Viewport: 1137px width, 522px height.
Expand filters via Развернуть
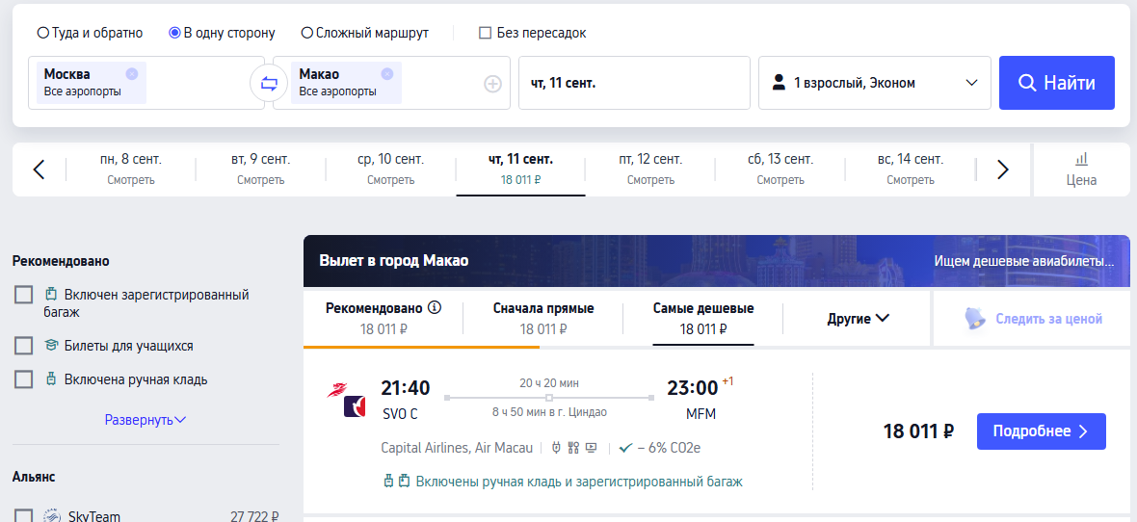click(145, 420)
